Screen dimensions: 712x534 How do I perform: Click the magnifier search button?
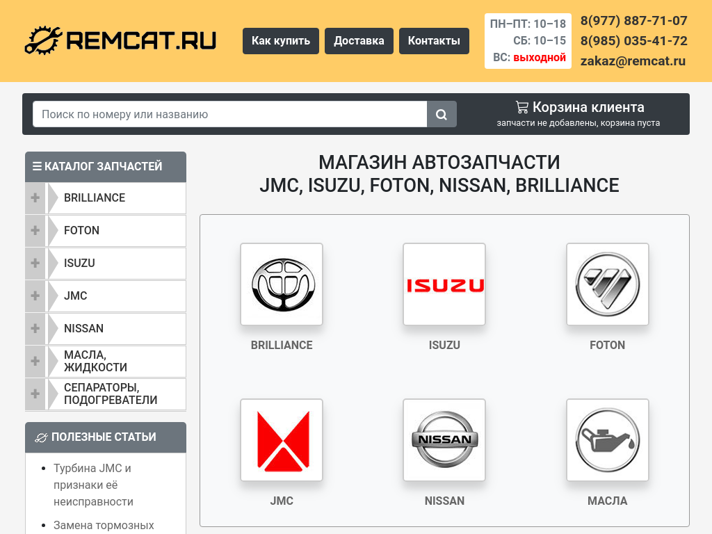point(442,115)
